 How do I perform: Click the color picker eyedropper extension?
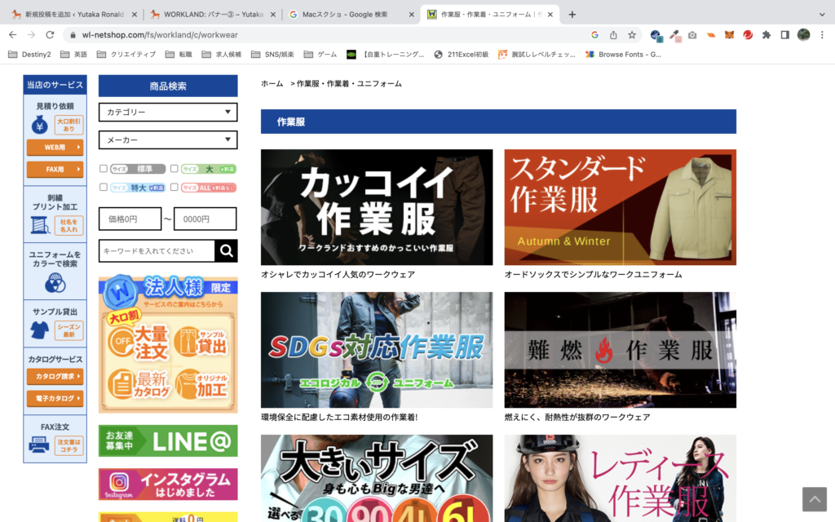[x=674, y=35]
